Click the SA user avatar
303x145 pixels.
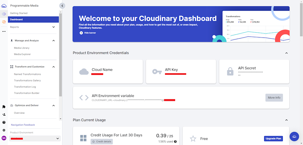(x=4, y=138)
